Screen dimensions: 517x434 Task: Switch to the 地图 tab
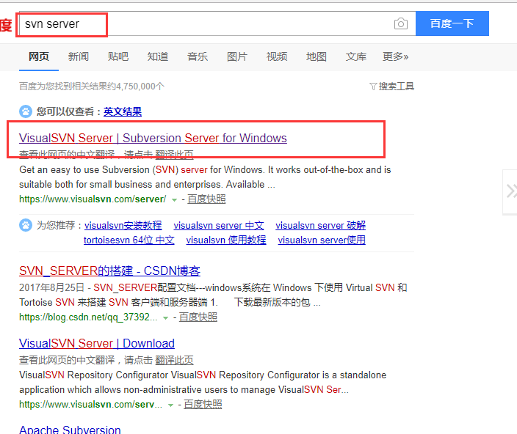(x=316, y=56)
